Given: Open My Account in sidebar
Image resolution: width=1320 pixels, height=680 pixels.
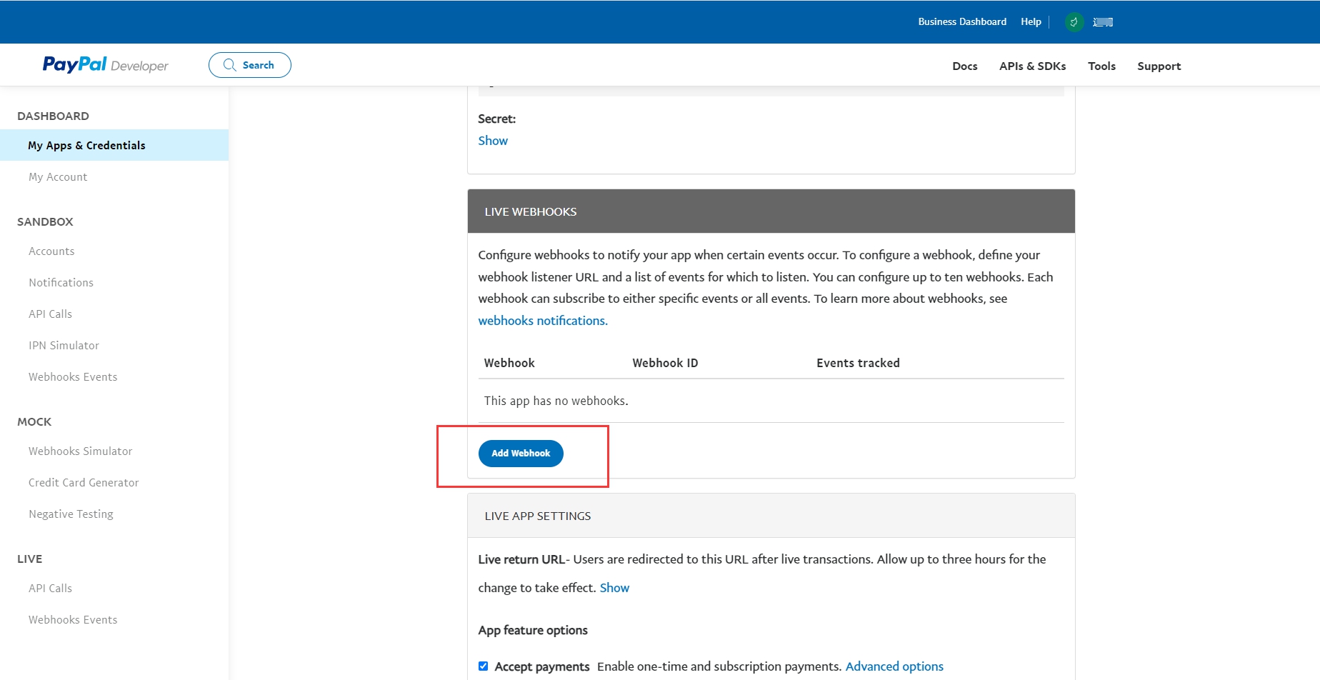Looking at the screenshot, I should tap(58, 177).
